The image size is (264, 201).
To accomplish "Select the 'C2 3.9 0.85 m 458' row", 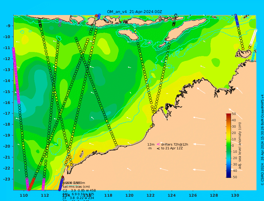I will [79, 190].
